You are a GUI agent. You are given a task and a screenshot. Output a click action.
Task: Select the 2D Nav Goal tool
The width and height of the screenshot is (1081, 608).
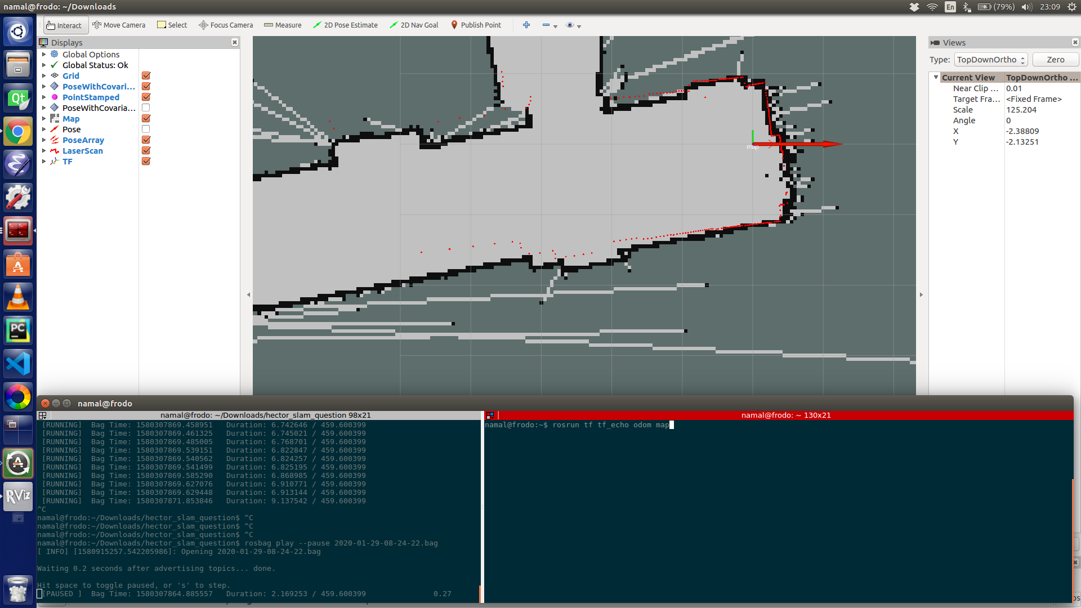coord(414,25)
